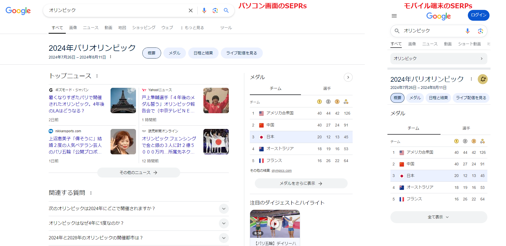Expand 全て表示 on mobile

coord(439,217)
